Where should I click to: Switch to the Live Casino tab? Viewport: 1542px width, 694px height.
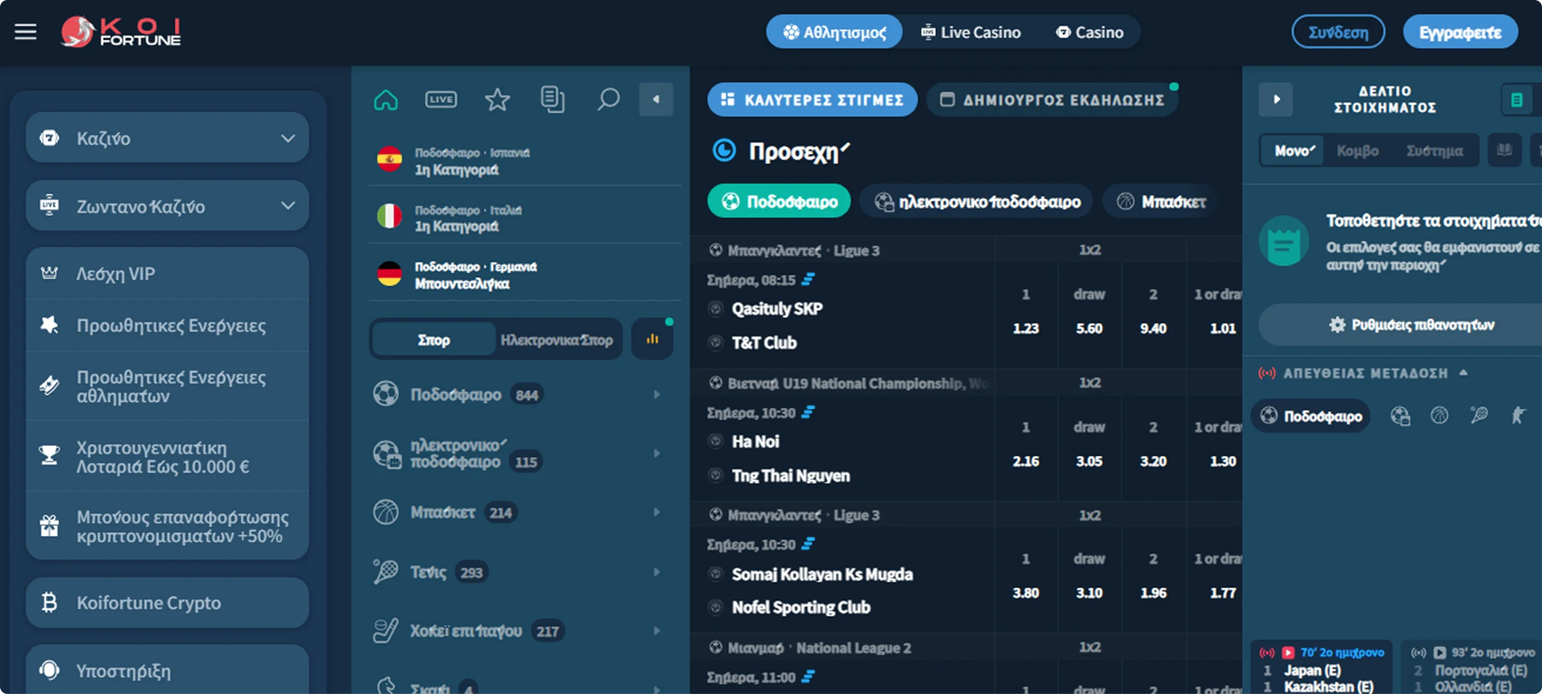tap(971, 32)
